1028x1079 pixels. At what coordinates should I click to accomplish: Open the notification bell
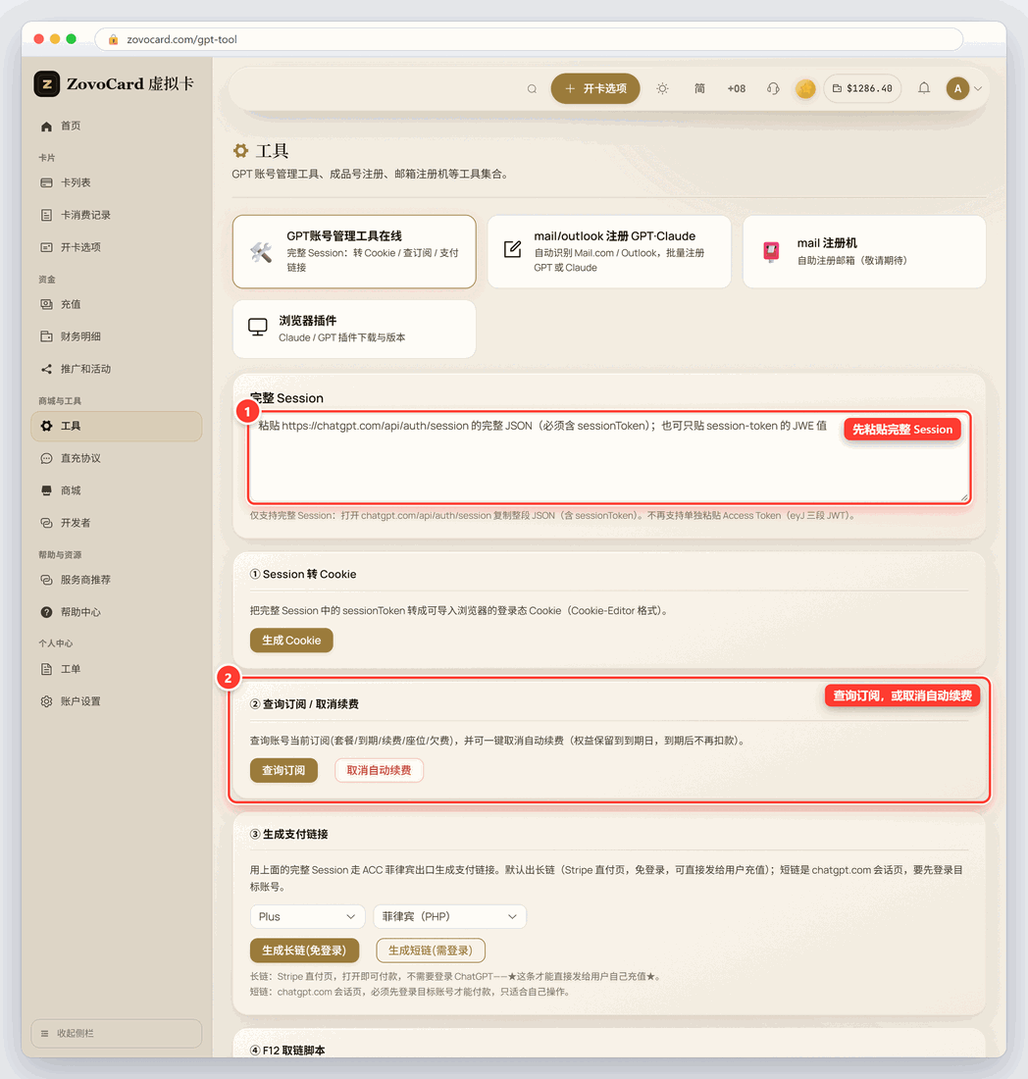924,88
